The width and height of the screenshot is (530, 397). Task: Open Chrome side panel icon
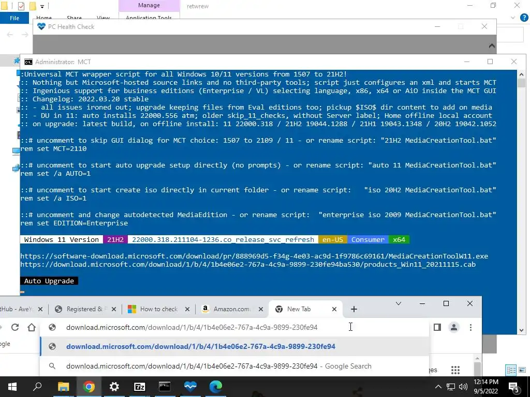(x=437, y=327)
